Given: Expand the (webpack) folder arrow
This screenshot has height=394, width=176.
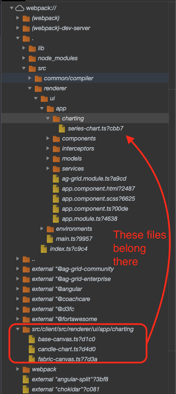Looking at the screenshot, I should tap(18, 18).
